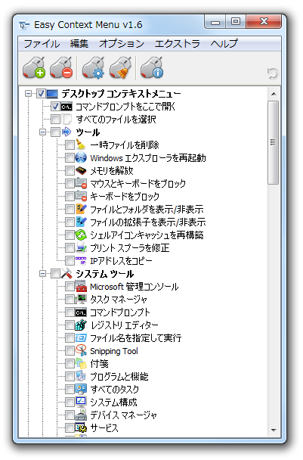This screenshot has width=303, height=460.
Task: Click the icon beside デバイス マネージャ
Action: pyautogui.click(x=81, y=415)
